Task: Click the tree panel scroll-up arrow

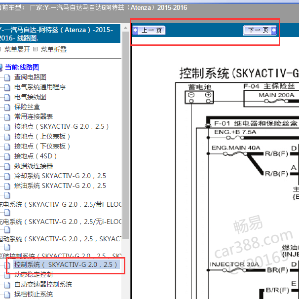Action: coord(125,28)
